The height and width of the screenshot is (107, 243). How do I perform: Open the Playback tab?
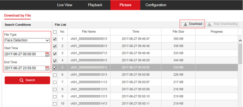pyautogui.click(x=95, y=5)
